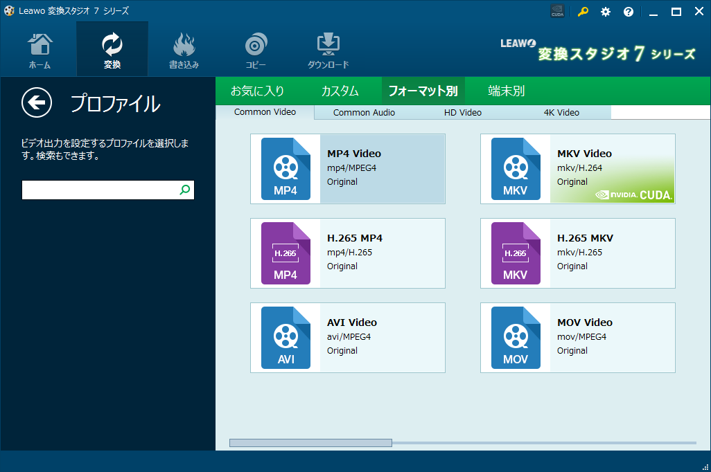
Task: Open the 4K Video sub-tab
Action: [x=561, y=112]
